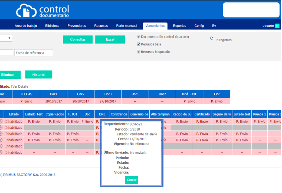Open the Usuario dropdown menu
The height and width of the screenshot is (193, 282).
[277, 26]
